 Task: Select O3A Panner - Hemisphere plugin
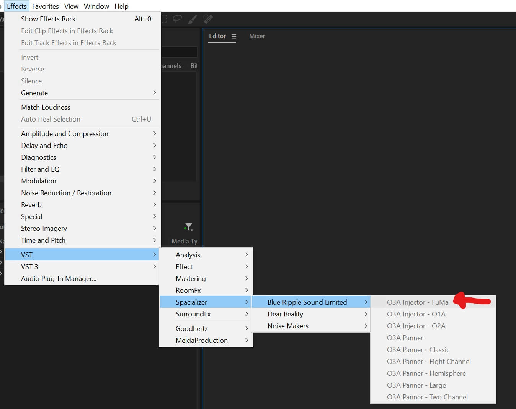(433, 373)
